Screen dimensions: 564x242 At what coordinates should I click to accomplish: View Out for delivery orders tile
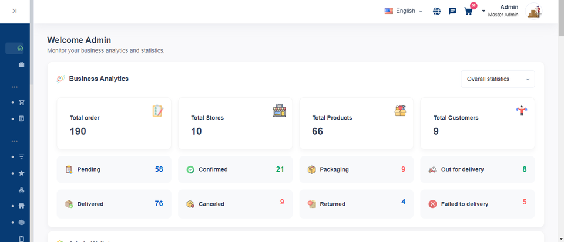478,169
